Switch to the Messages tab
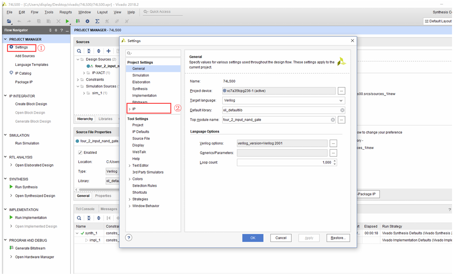Image resolution: width=454 pixels, height=277 pixels. click(x=109, y=209)
